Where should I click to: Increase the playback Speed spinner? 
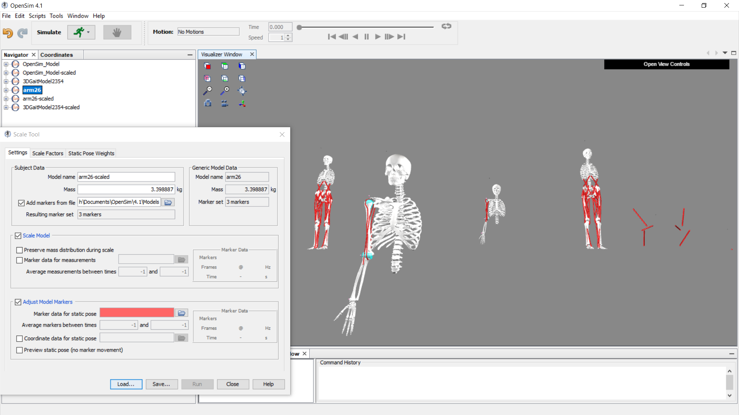tap(288, 35)
